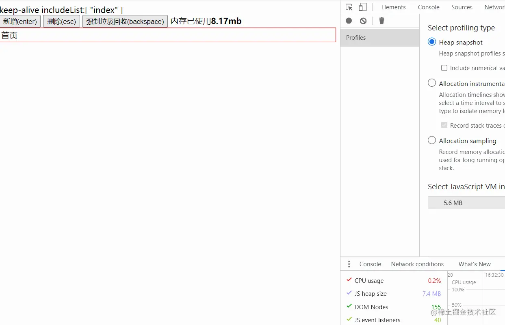The image size is (505, 325).
Task: Select the Profiles sidebar header
Action: tap(380, 38)
